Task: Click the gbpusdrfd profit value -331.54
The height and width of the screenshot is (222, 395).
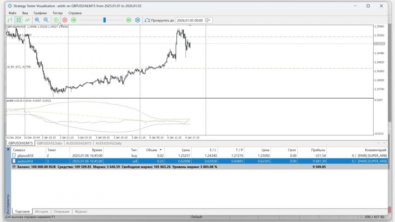Action: click(320, 155)
